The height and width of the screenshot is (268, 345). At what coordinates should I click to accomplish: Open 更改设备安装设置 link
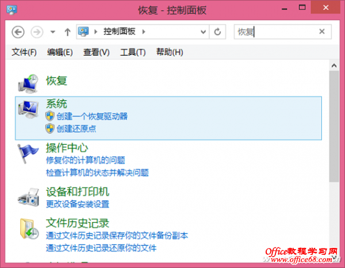click(x=78, y=204)
